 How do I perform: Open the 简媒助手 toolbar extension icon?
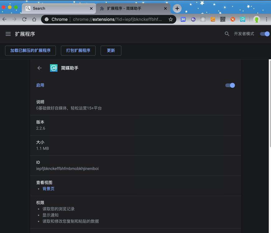tap(243, 19)
